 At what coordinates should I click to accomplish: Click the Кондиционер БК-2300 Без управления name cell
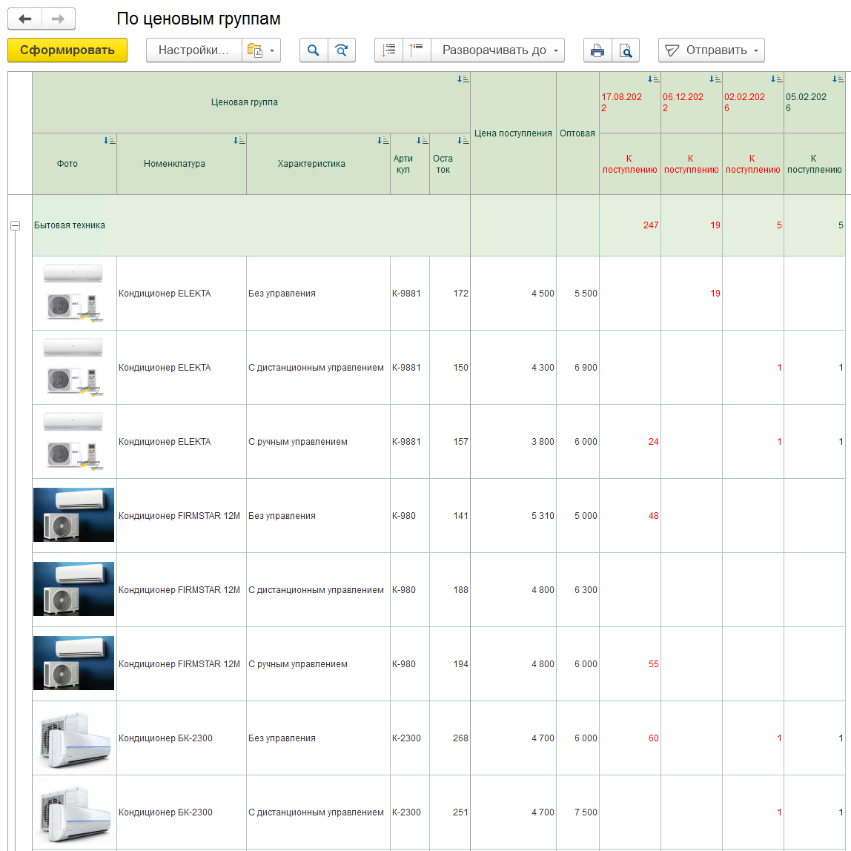click(182, 738)
